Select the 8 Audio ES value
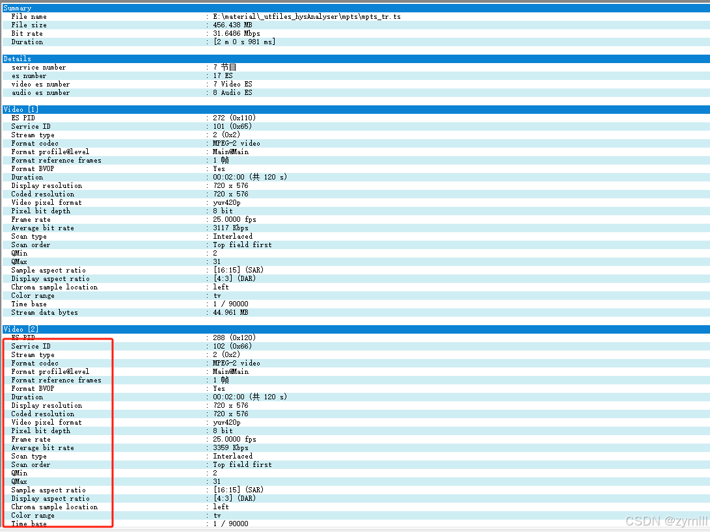Viewport: 710px width, 532px height. tap(233, 93)
